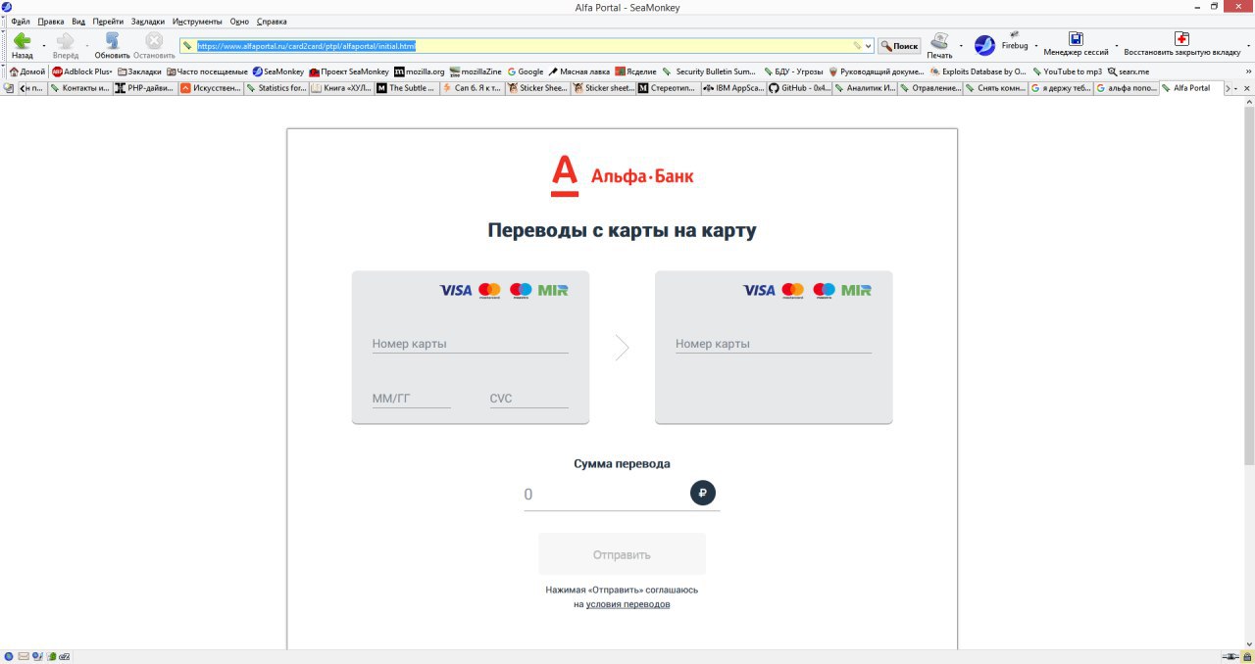Click the Print (Печать) icon
1255x664 pixels.
pos(939,41)
